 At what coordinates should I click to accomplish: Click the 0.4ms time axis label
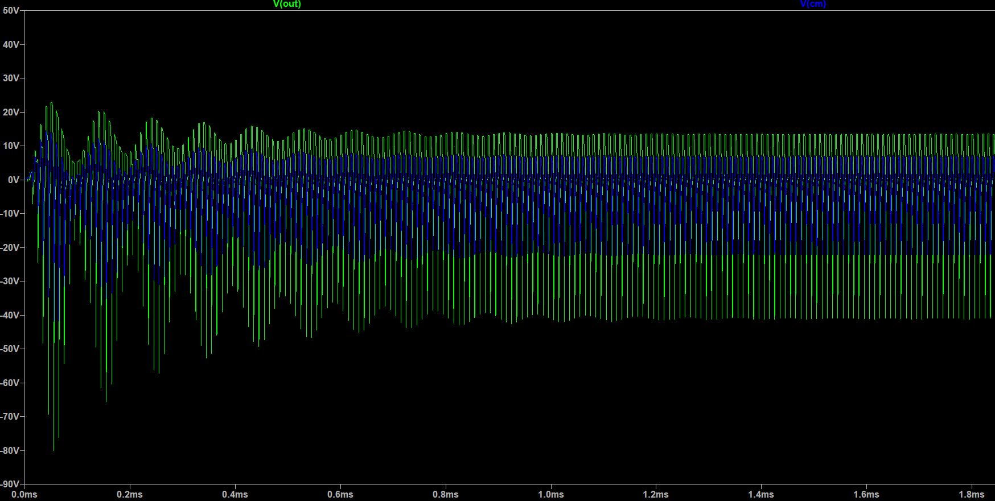point(235,495)
